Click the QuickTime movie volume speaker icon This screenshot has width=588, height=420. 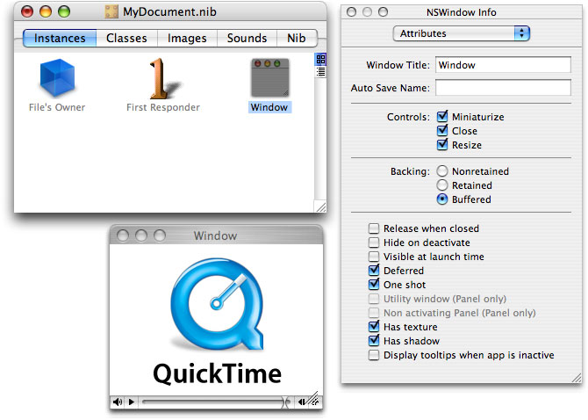(x=118, y=402)
